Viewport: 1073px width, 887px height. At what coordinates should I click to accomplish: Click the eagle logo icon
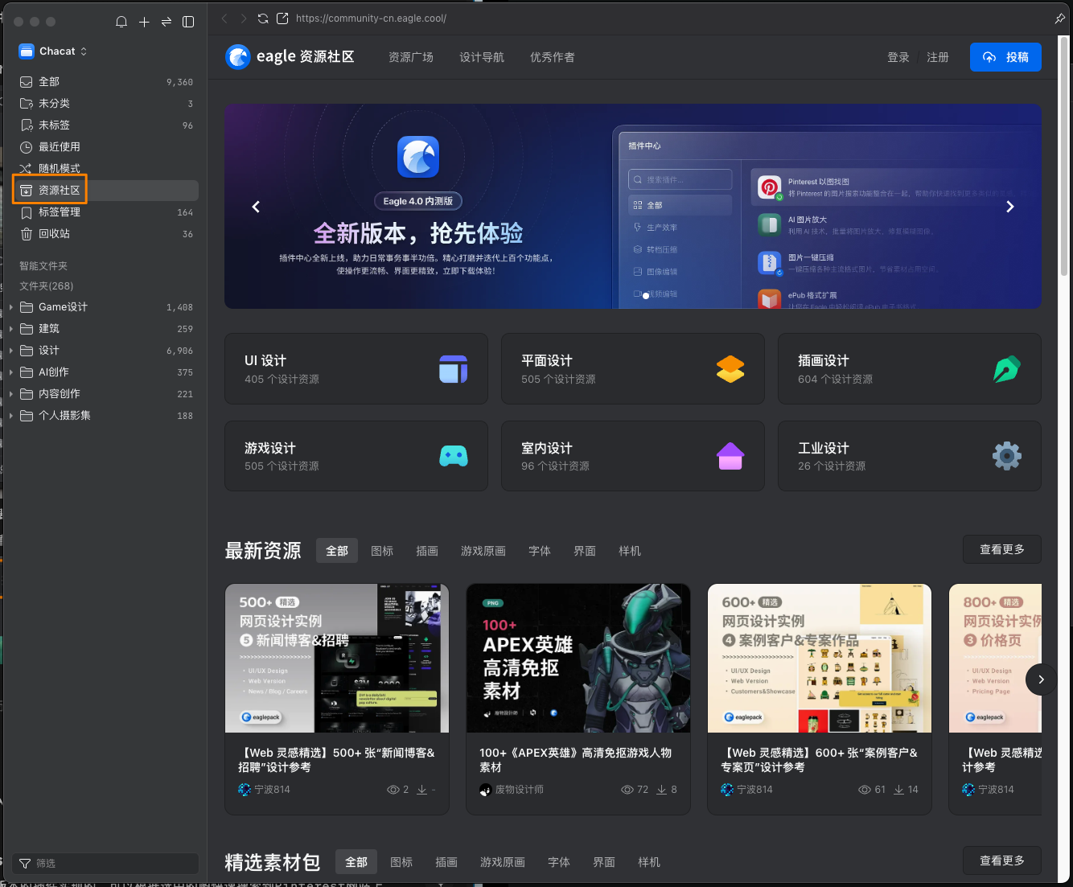(x=238, y=57)
